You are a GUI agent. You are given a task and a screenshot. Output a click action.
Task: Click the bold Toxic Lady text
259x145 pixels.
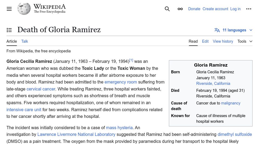tap(93, 68)
